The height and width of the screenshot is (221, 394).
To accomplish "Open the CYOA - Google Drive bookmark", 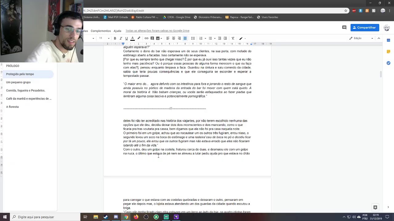I will pyautogui.click(x=176, y=17).
